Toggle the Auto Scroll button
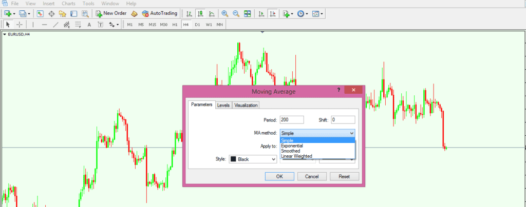This screenshot has width=526, height=207. [x=261, y=14]
